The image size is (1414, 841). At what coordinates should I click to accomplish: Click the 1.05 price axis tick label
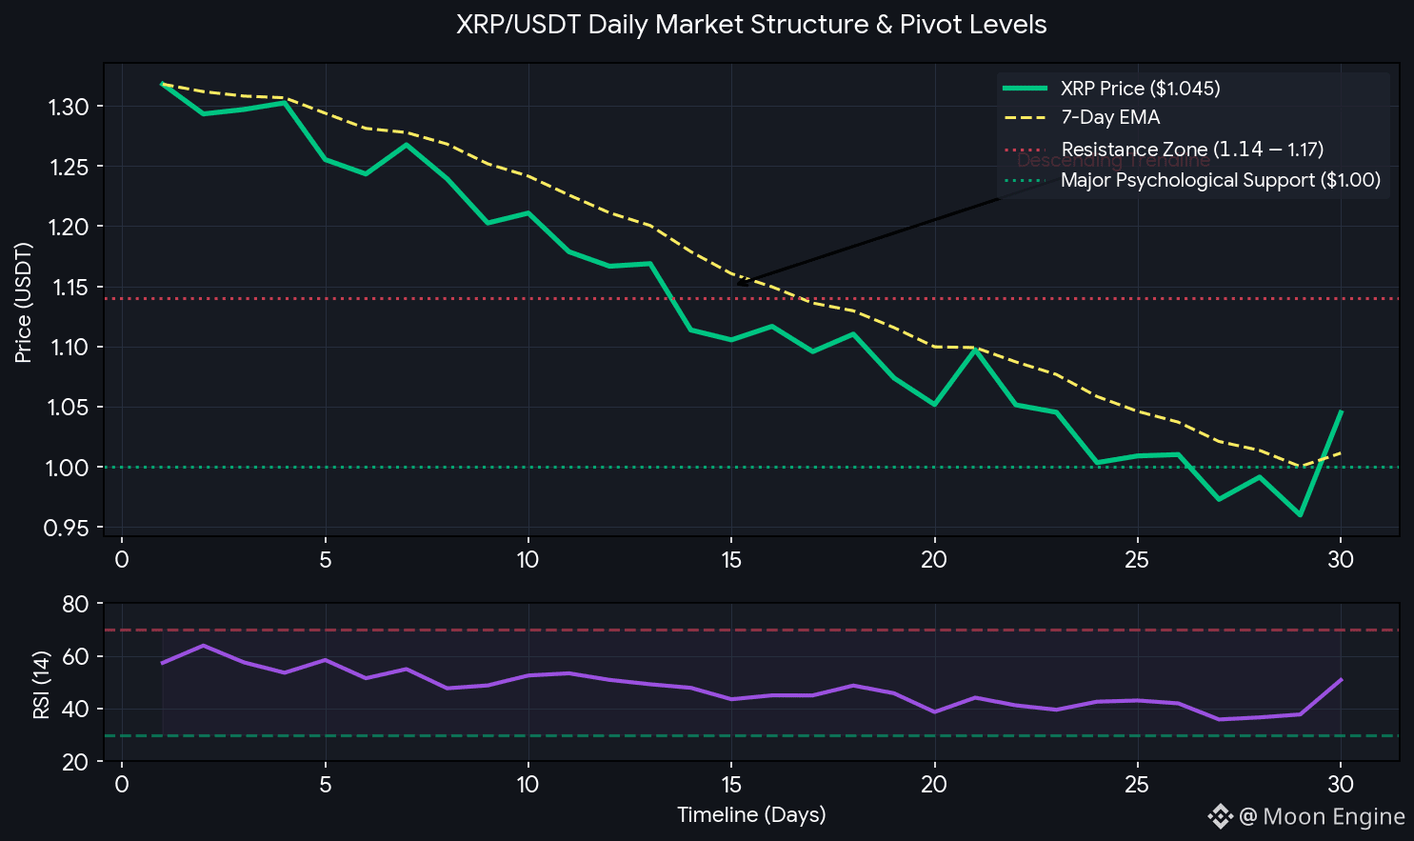tap(69, 408)
